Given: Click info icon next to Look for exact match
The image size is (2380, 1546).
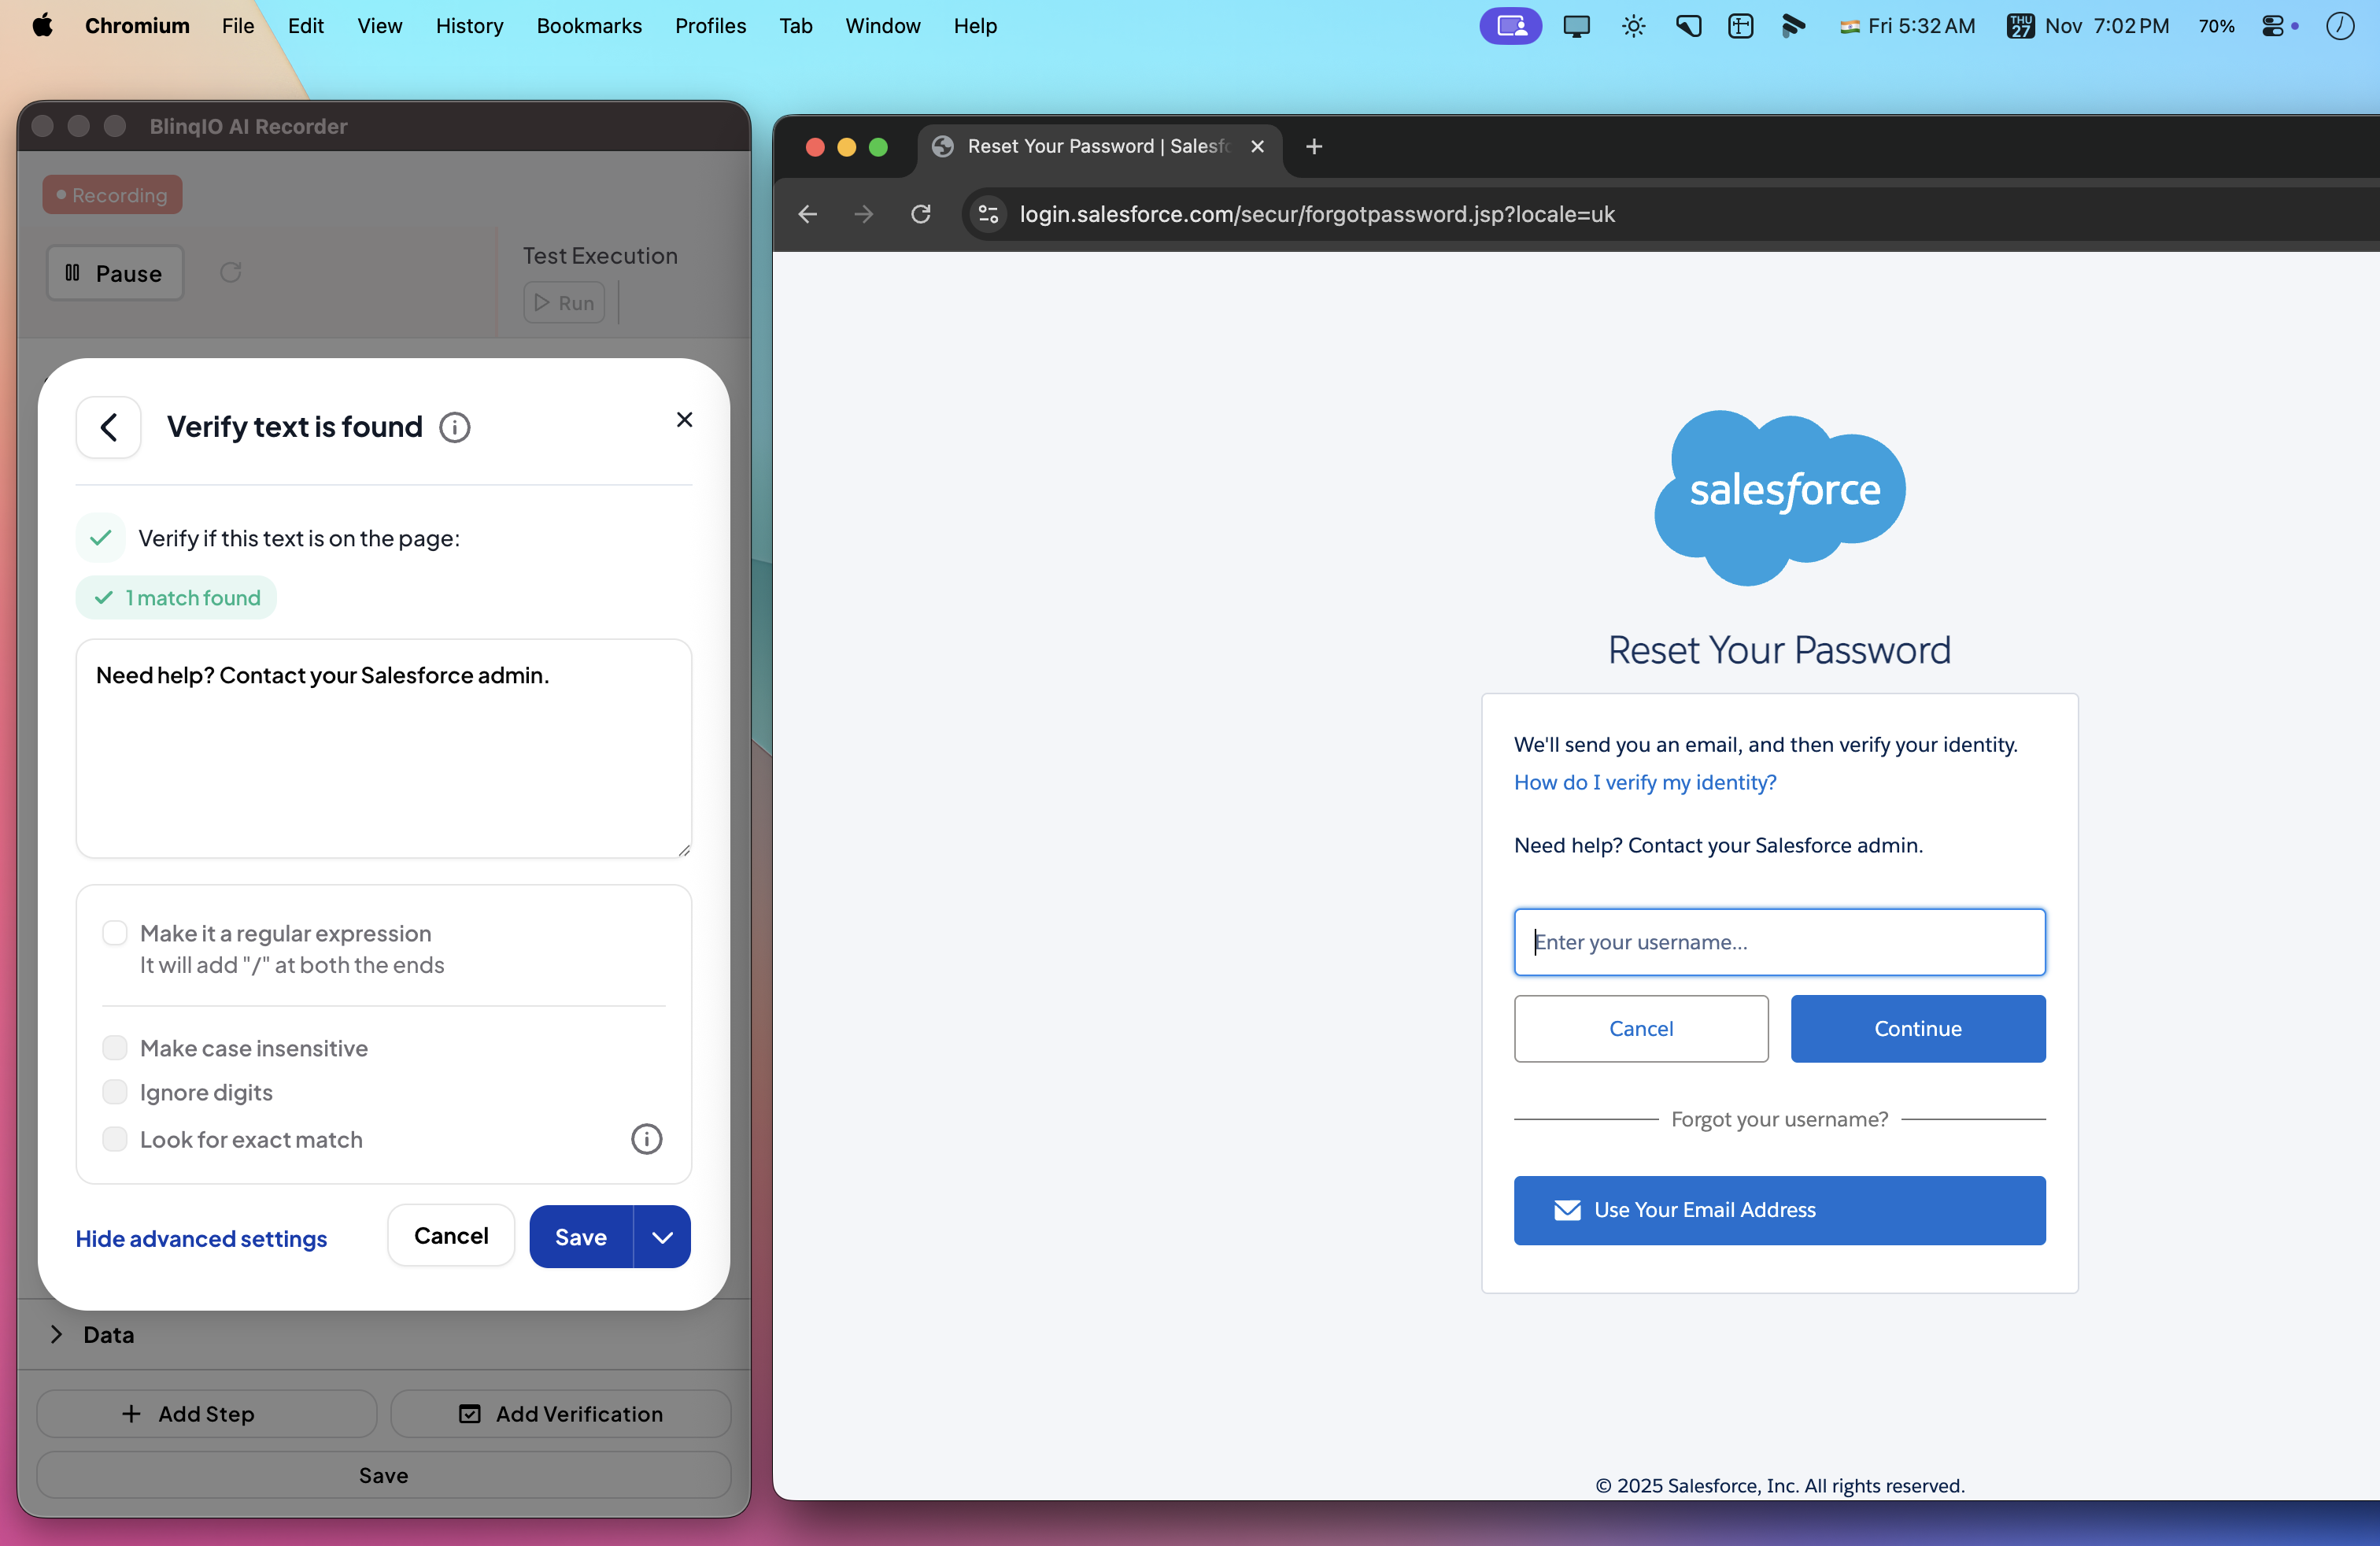Looking at the screenshot, I should (x=646, y=1139).
